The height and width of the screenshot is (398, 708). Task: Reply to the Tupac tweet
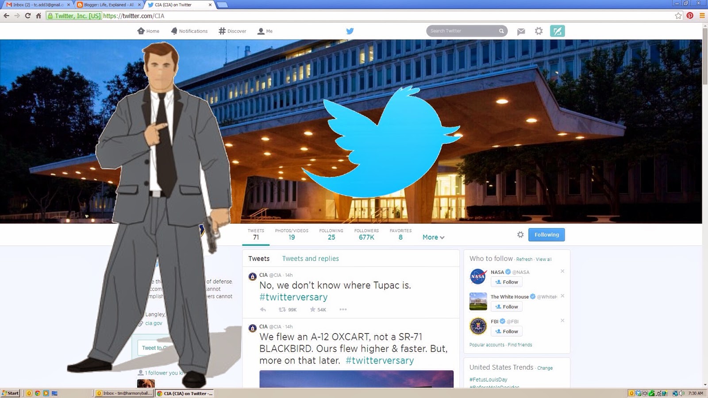[x=263, y=310]
